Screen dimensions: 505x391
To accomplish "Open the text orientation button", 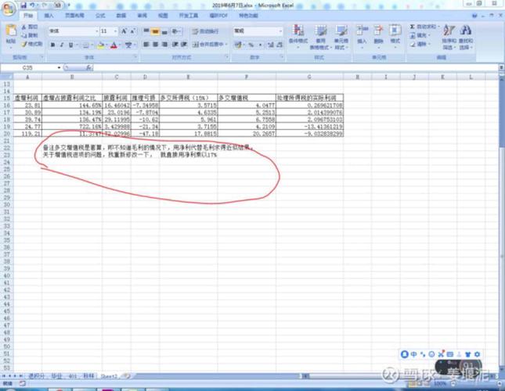I will [x=176, y=31].
